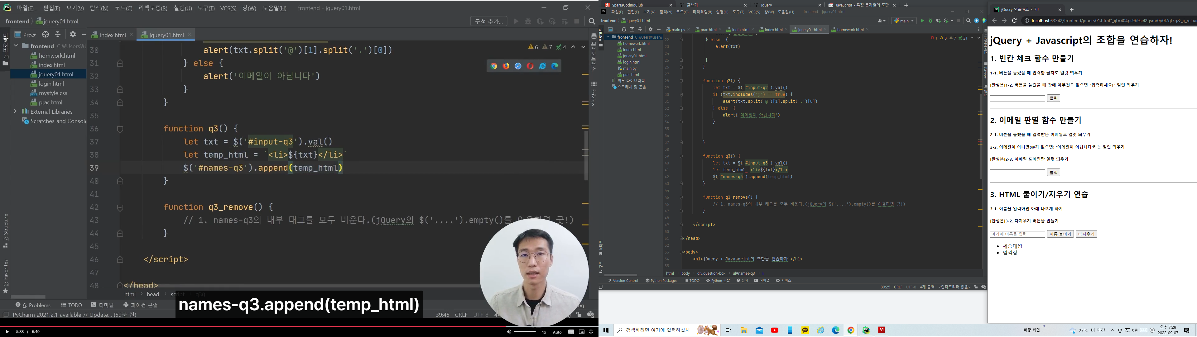Reload the localhost browser page
The image size is (1197, 337).
pyautogui.click(x=1014, y=21)
